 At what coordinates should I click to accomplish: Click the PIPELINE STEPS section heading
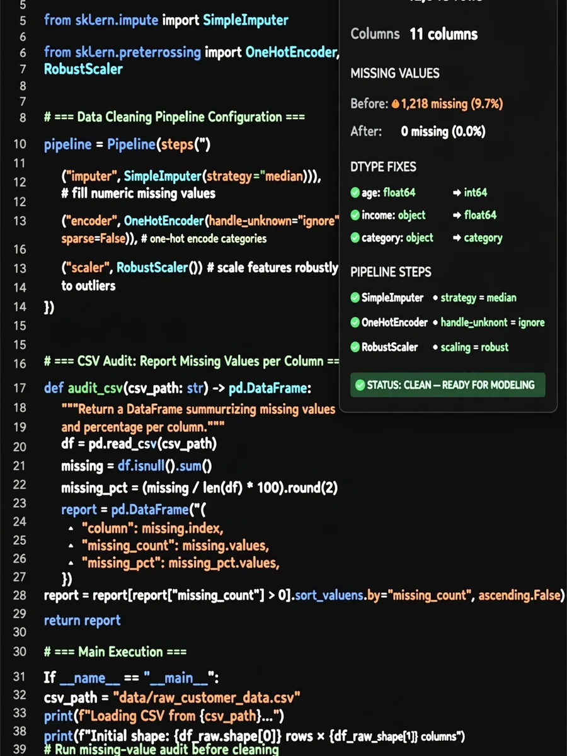coord(391,272)
